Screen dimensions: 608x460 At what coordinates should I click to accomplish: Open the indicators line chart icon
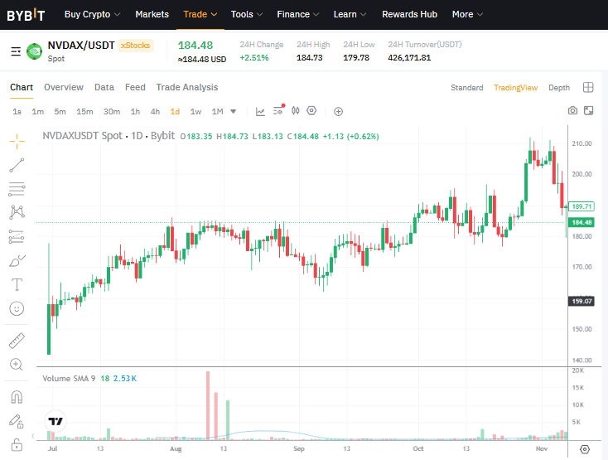pos(260,112)
